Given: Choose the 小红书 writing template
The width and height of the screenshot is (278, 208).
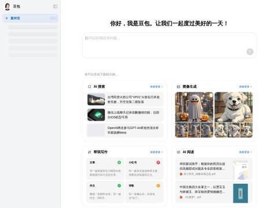Looking at the screenshot, I should coord(144,169).
